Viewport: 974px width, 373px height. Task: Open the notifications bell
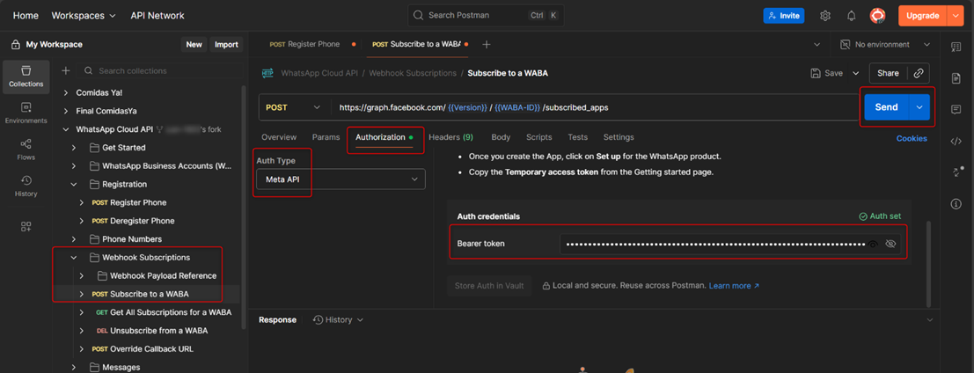(851, 16)
